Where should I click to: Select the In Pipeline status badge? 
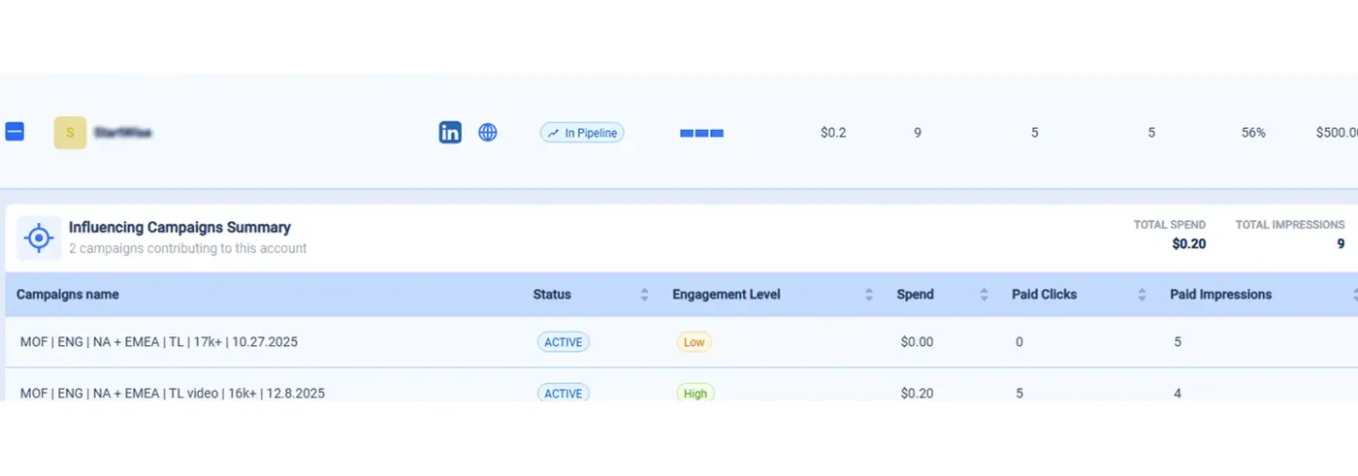[582, 133]
